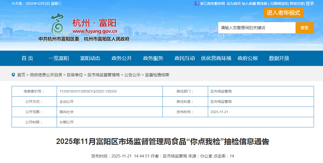This screenshot has height=163, width=323.
Task: Toggle 进入老年模式 senior mode button
Action: pyautogui.click(x=283, y=13)
